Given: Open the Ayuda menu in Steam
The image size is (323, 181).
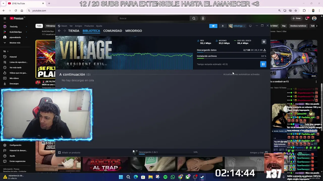Looking at the screenshot, I should 99,26.
